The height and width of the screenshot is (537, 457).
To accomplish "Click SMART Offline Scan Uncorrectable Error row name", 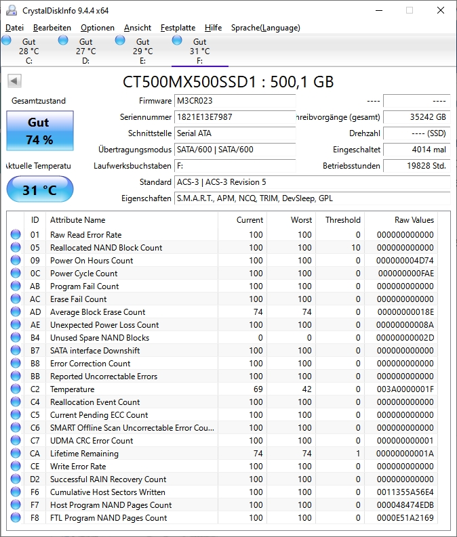I will click(132, 428).
